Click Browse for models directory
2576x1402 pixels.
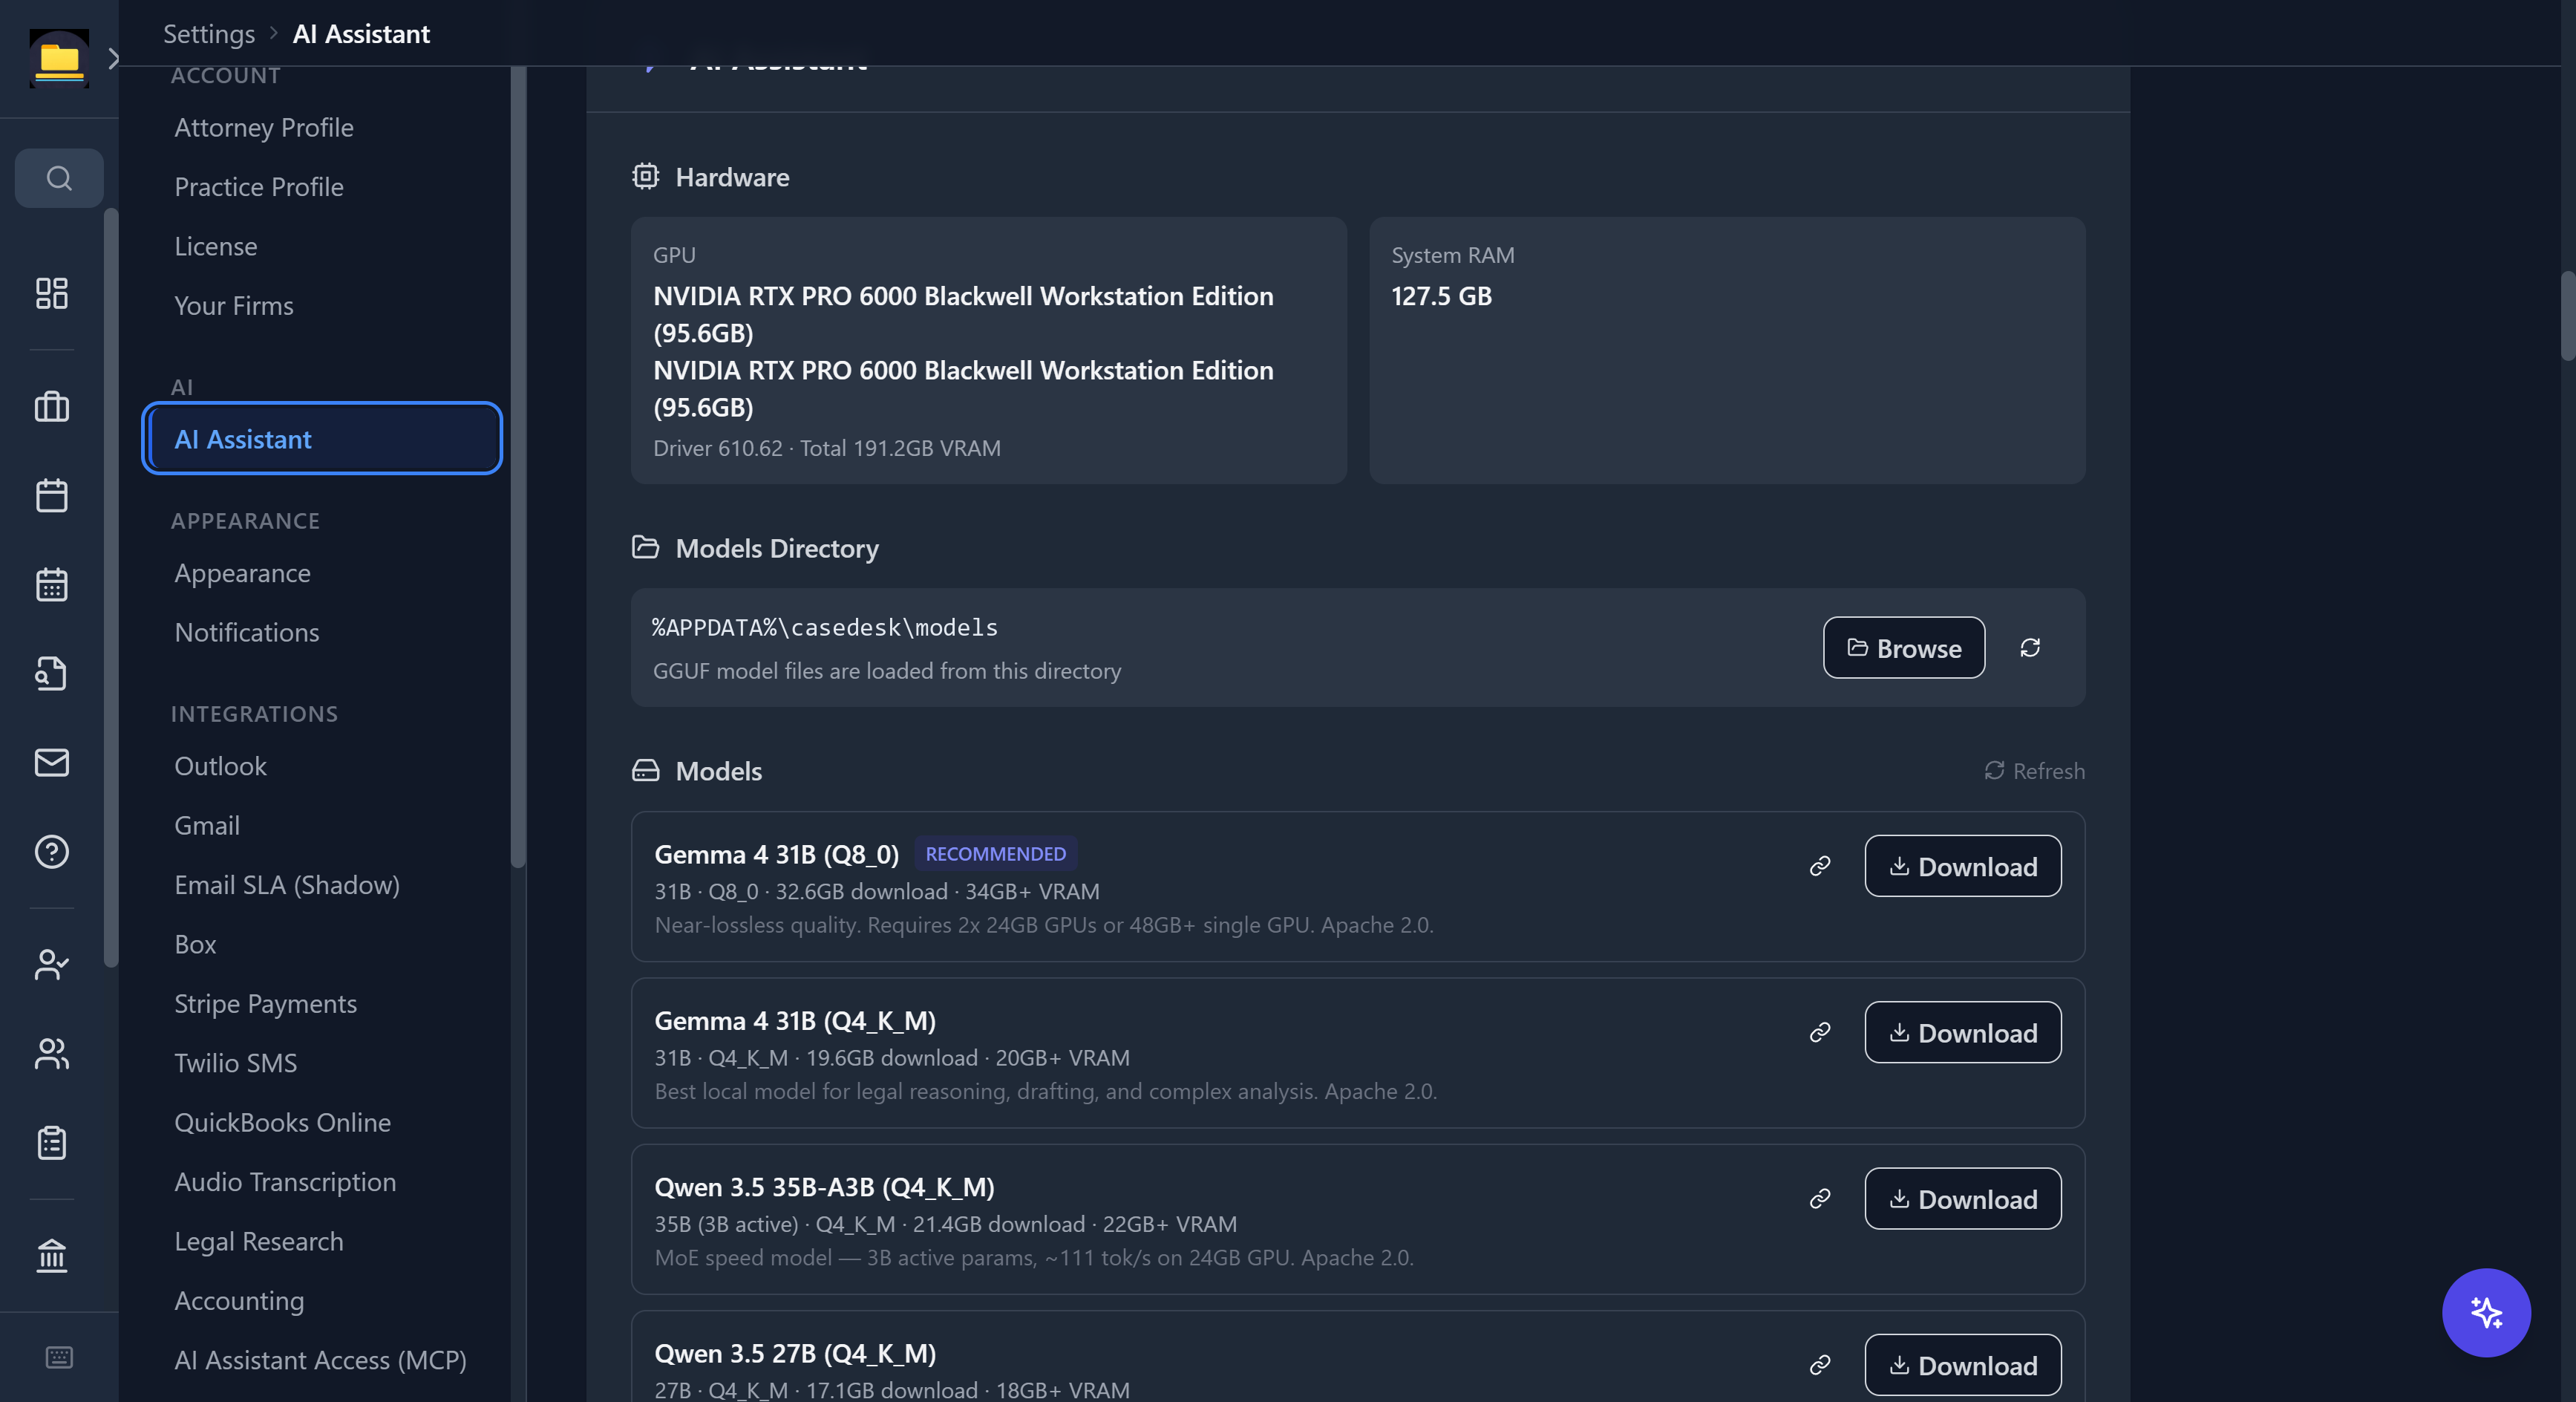(1904, 648)
